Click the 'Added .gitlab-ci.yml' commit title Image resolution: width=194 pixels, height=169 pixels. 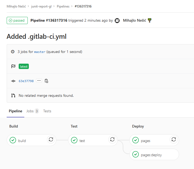click(37, 36)
